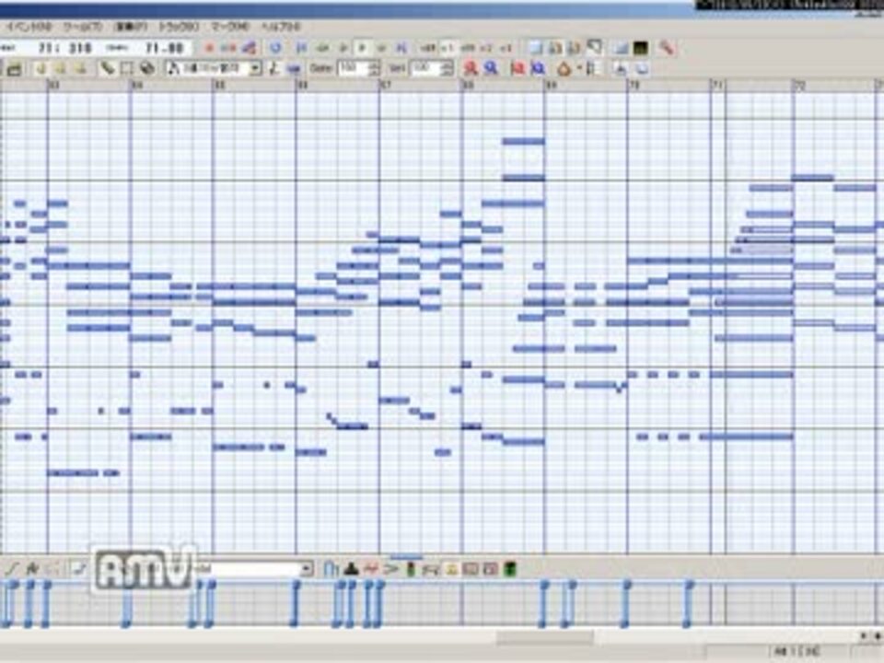The width and height of the screenshot is (884, 663).
Task: Click the blue bars icon in event toolbar
Action: [x=331, y=569]
